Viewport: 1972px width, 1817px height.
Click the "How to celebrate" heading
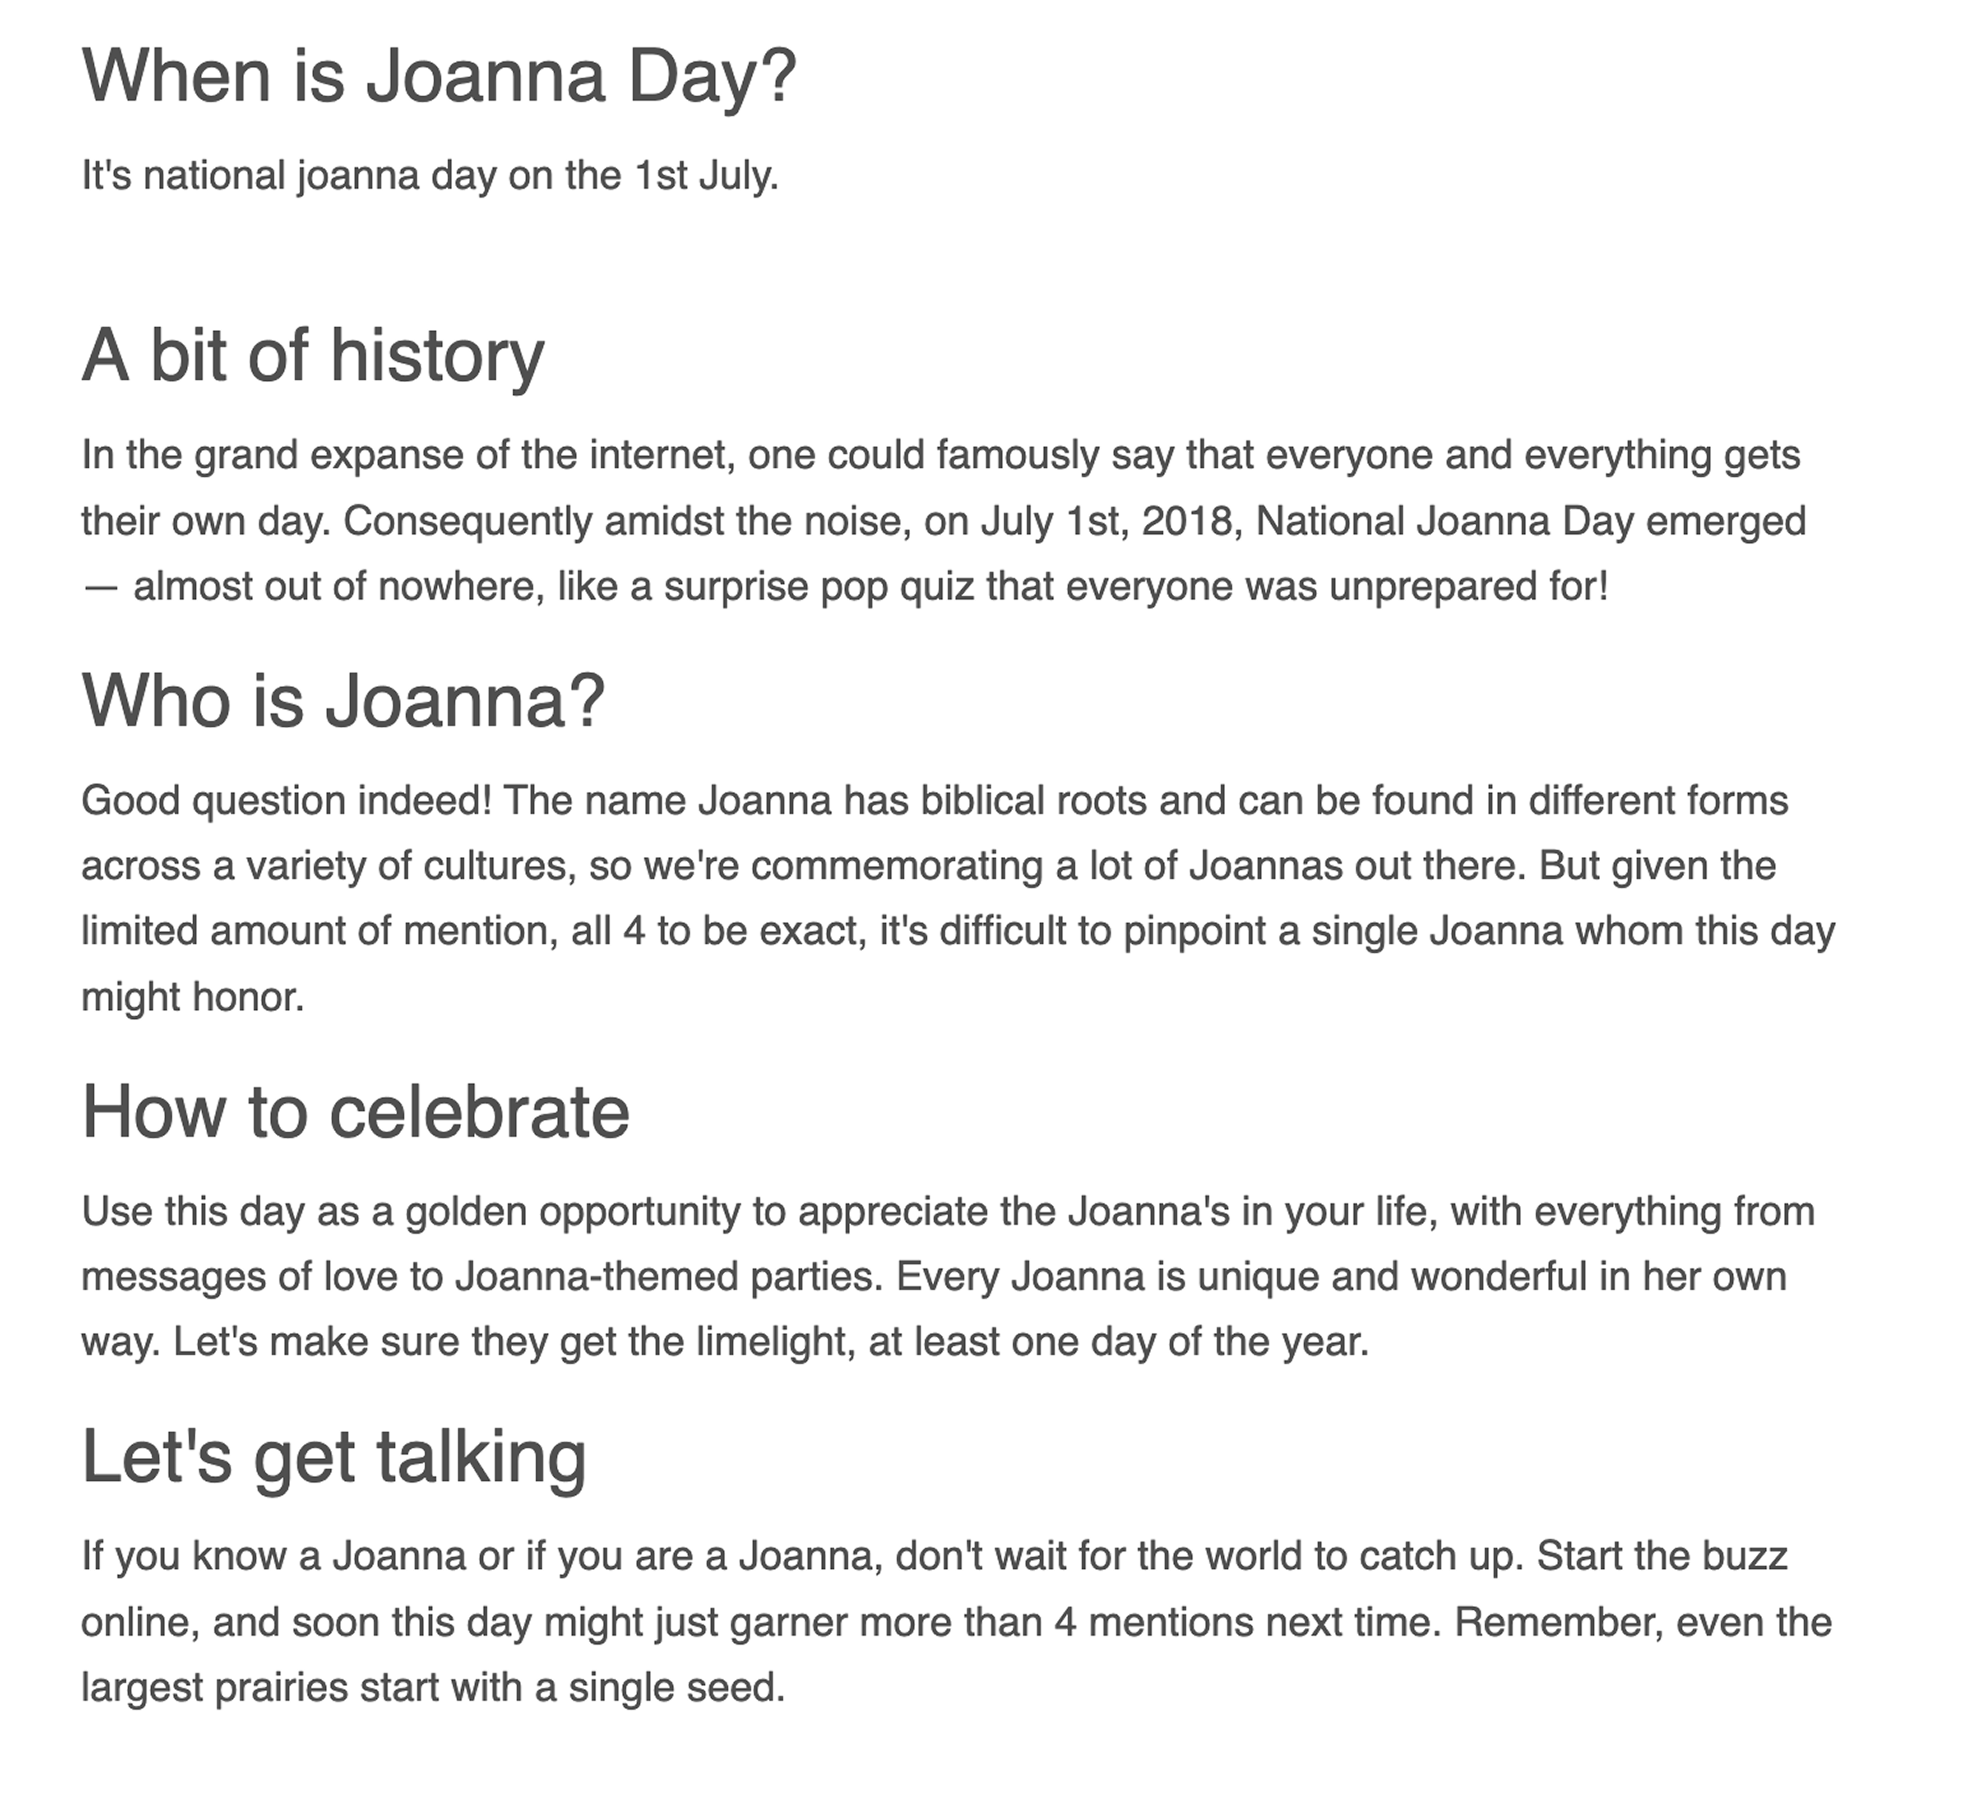tap(355, 1112)
